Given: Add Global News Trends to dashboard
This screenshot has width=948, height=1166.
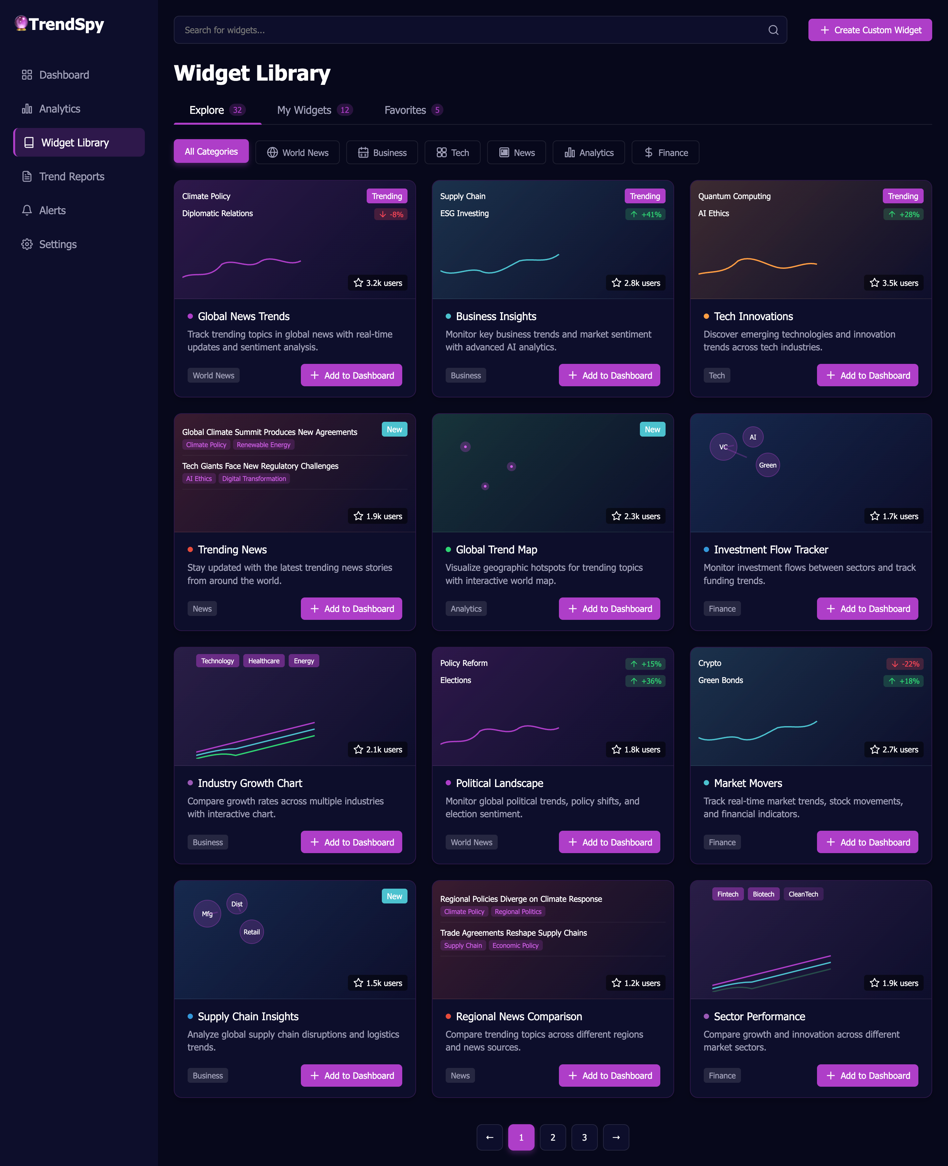Looking at the screenshot, I should 351,375.
